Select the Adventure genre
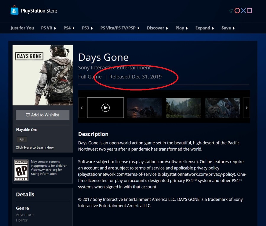Viewport: 266px width, 226px height. (x=25, y=215)
